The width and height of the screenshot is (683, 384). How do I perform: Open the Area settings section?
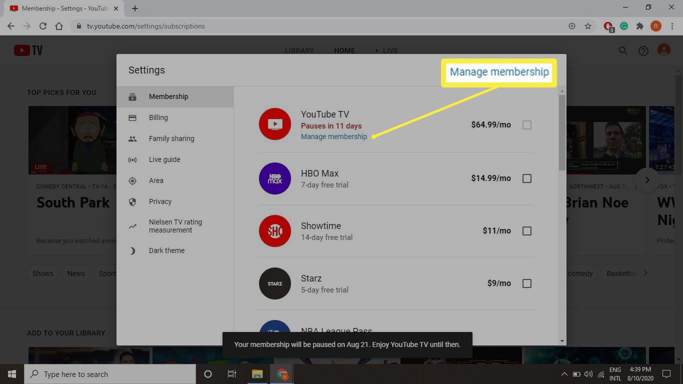click(x=175, y=180)
